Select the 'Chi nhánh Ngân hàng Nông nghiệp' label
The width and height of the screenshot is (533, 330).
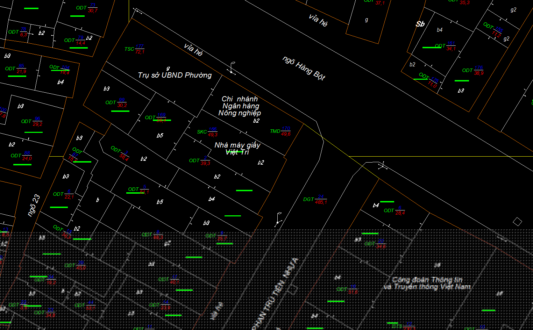[240, 106]
